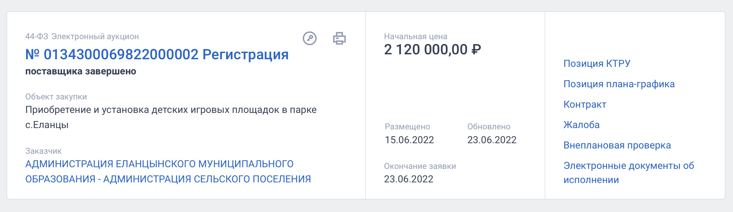Viewport: 733px width, 212px height.
Task: Click the Размещено date 15.06.2022
Action: (x=409, y=140)
